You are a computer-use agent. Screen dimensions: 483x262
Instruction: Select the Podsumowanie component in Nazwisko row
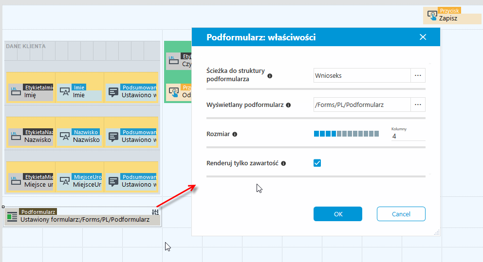tap(131, 136)
